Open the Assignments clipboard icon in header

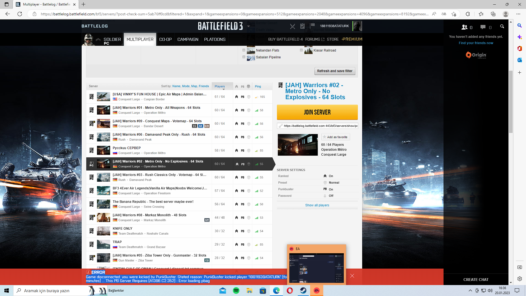tap(302, 26)
